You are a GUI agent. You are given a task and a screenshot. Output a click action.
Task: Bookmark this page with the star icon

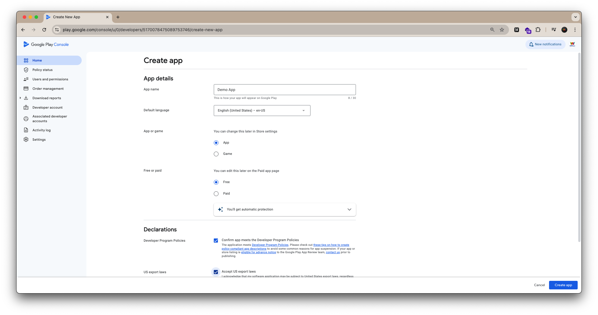coord(502,30)
